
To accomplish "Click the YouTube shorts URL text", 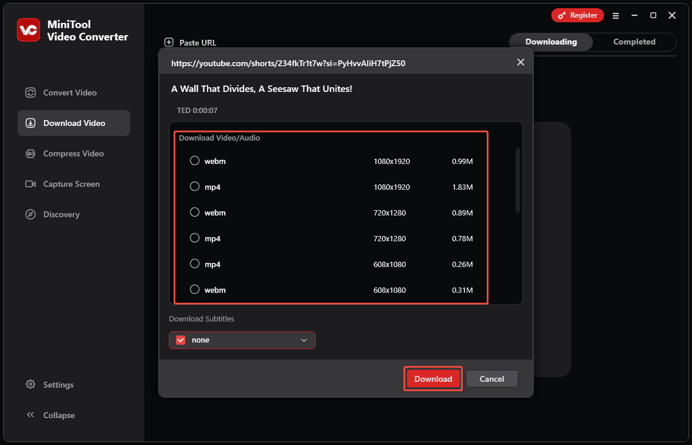I will point(288,63).
